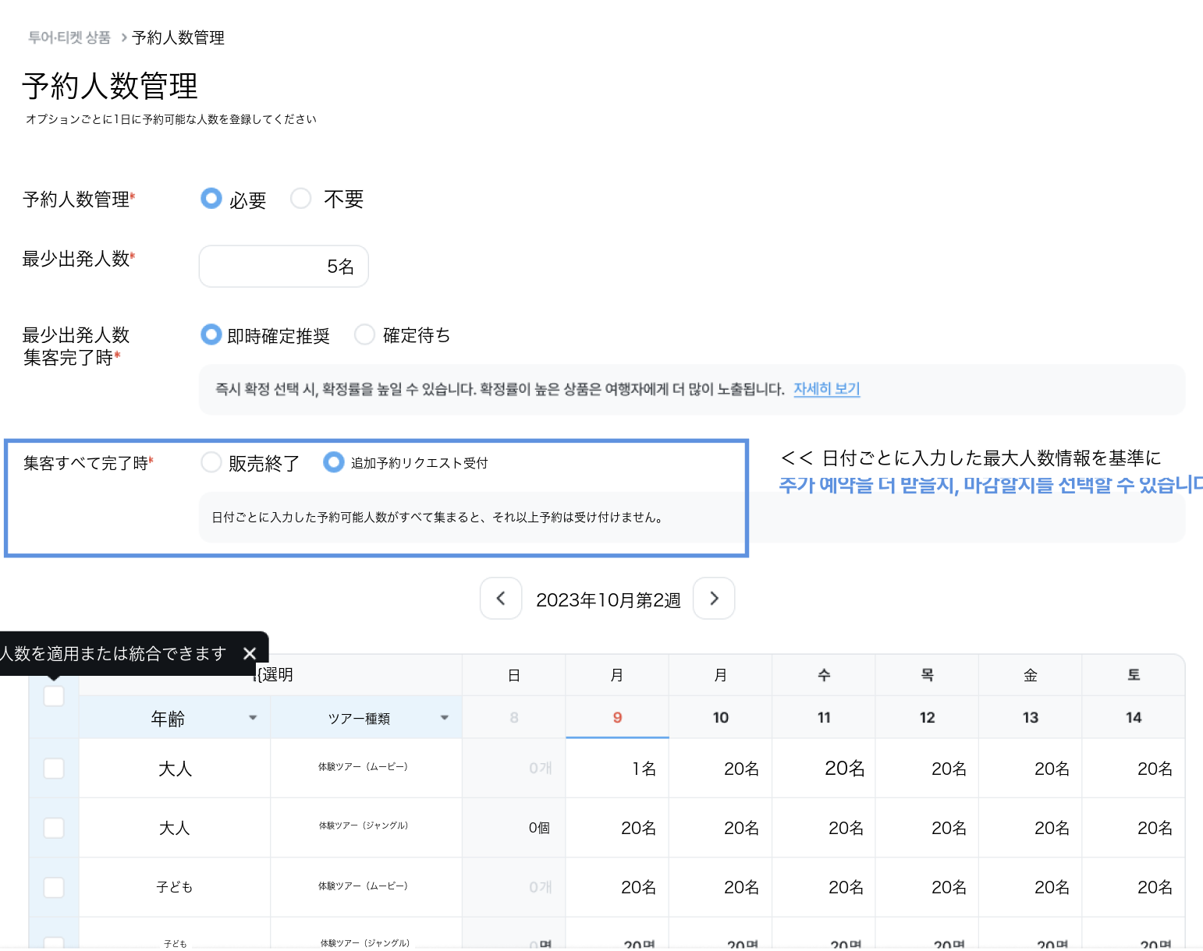Toggle select-all checkbox in table header
This screenshot has width=1203, height=951.
(54, 696)
